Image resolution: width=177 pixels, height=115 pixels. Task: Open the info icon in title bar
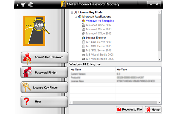pyautogui.click(x=18, y=4)
